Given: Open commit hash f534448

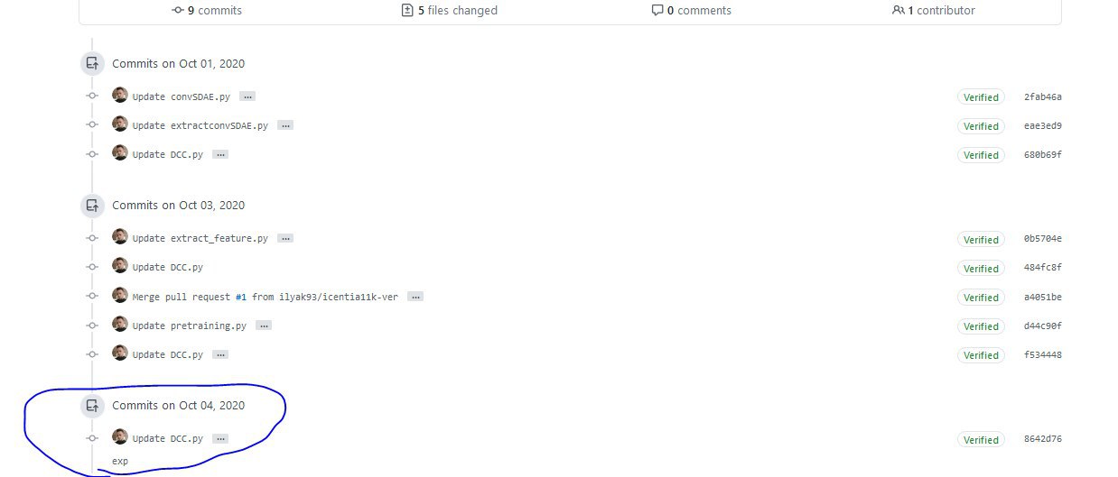Looking at the screenshot, I should pos(1043,355).
